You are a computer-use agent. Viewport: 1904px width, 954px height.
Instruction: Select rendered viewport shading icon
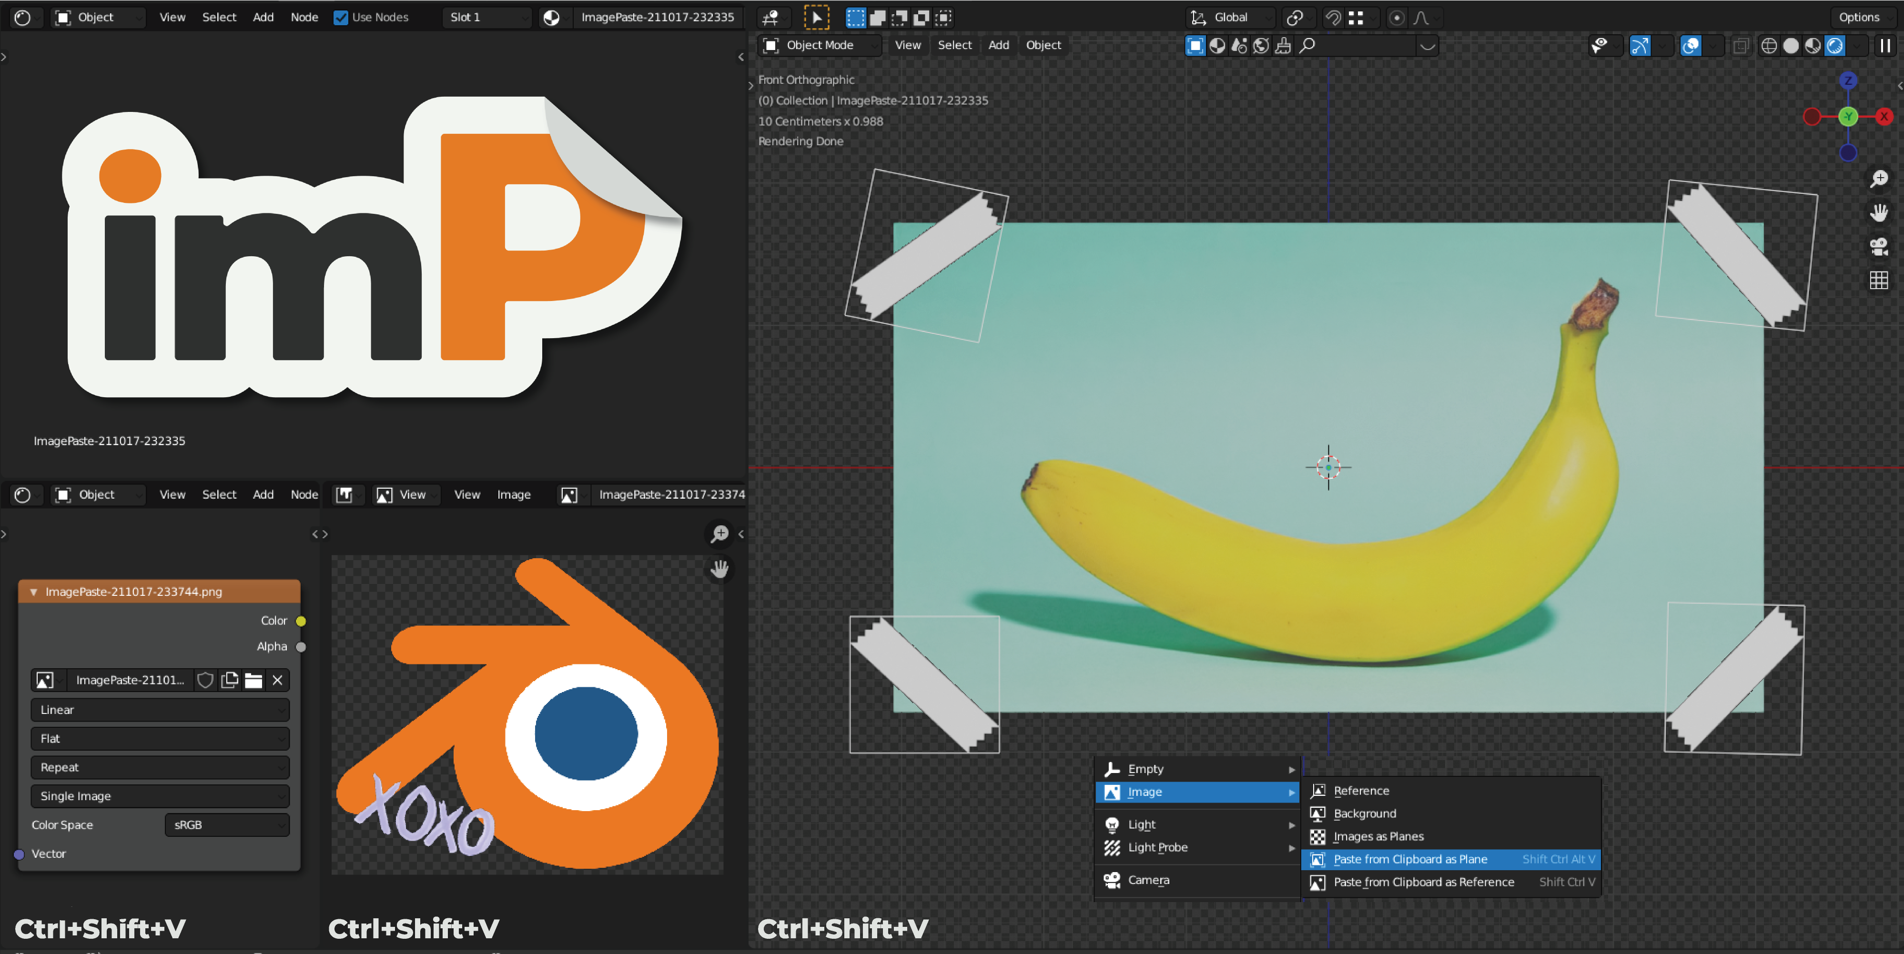pyautogui.click(x=1834, y=46)
